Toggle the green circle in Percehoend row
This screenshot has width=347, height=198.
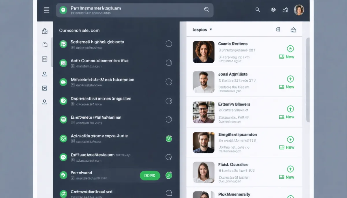169,175
